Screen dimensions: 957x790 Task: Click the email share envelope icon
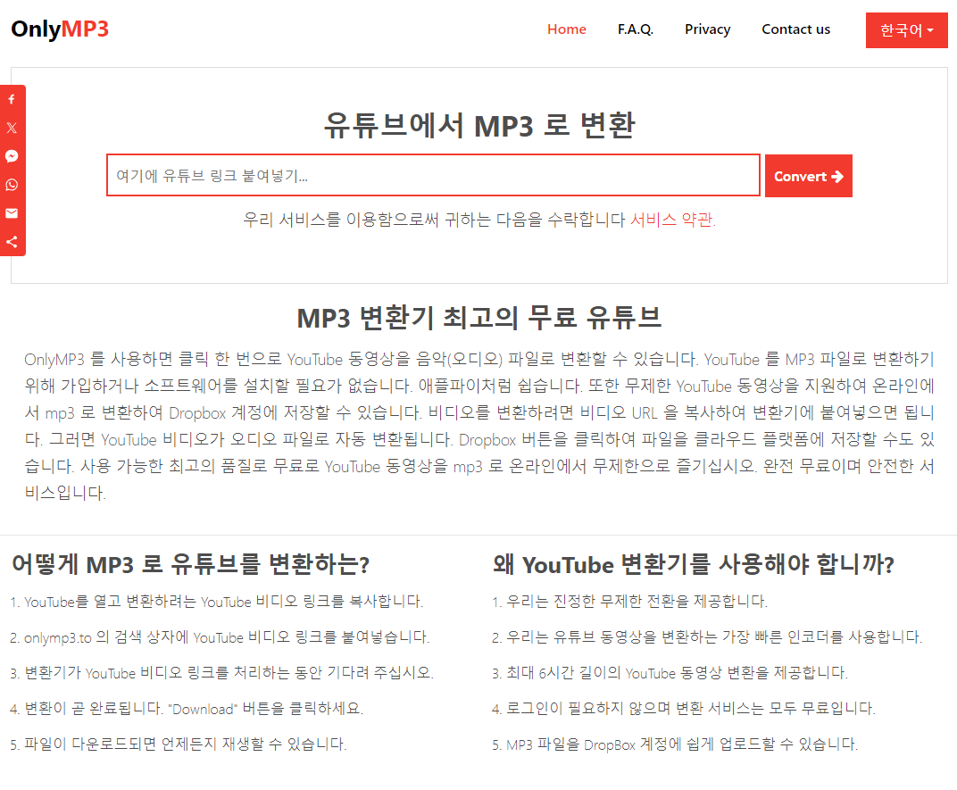[x=12, y=213]
